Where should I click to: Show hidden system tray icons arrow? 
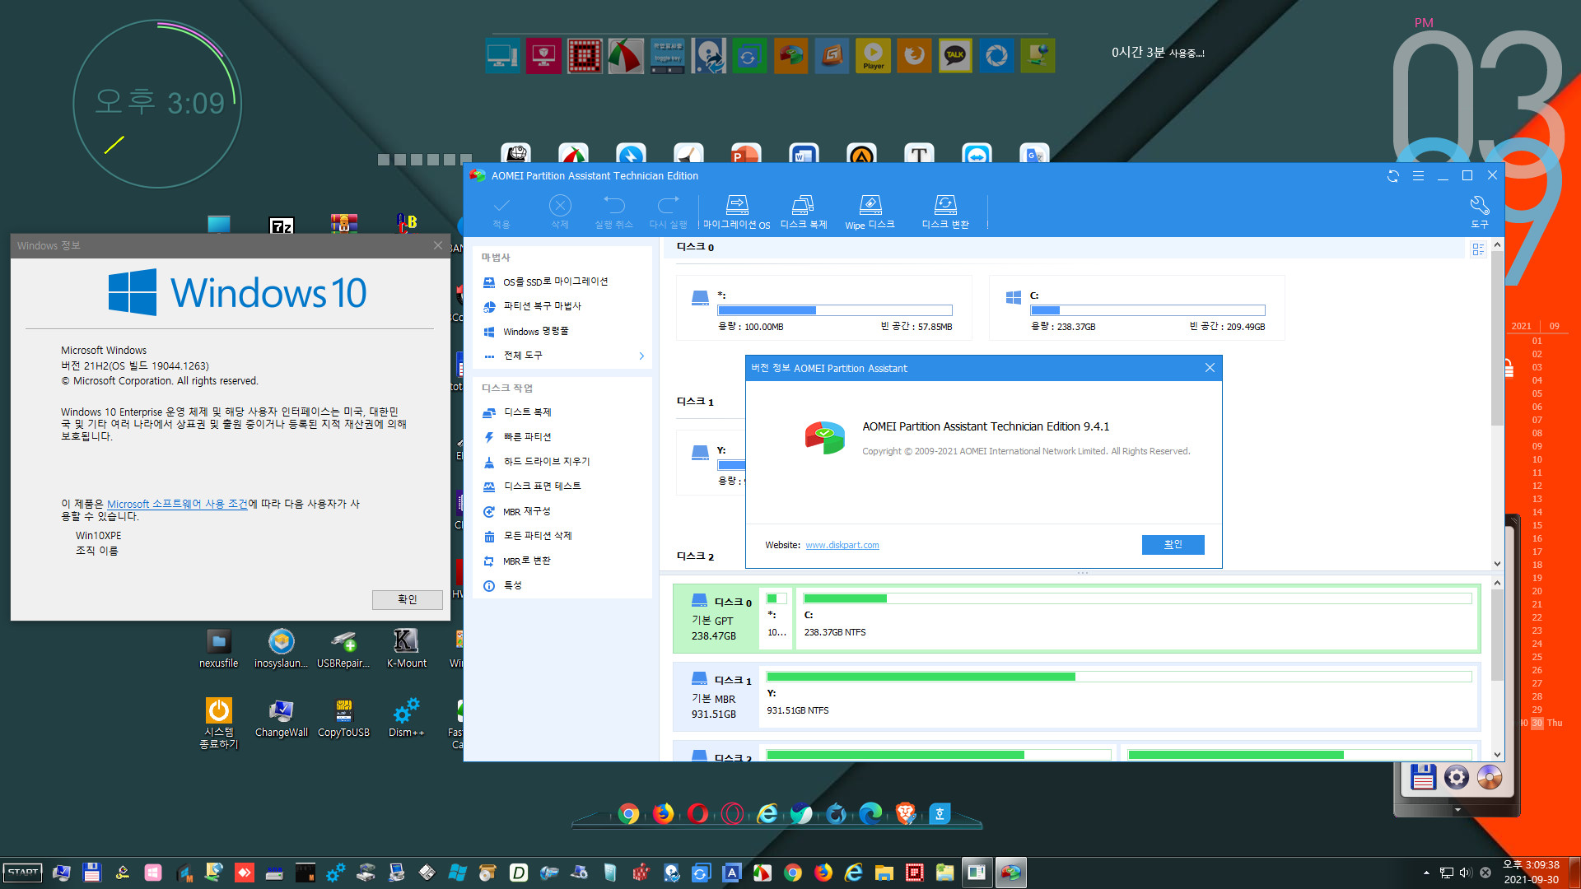tap(1426, 873)
